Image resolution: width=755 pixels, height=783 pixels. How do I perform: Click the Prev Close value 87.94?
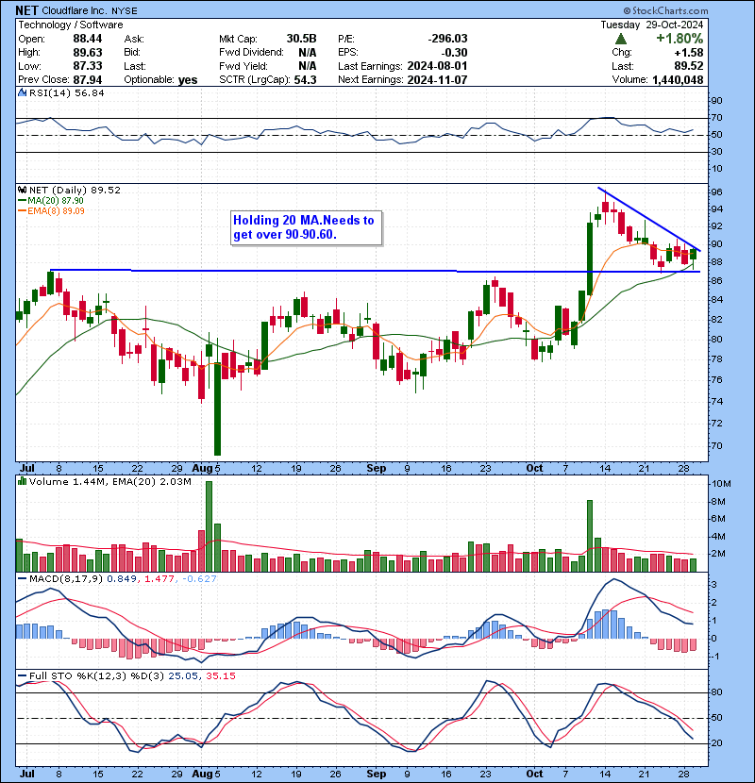point(88,80)
